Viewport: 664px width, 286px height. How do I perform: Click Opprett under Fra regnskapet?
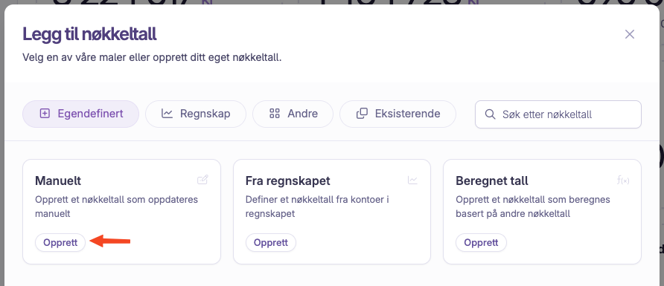271,242
